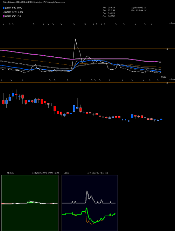Open the green MACD indicator chart

30,203
